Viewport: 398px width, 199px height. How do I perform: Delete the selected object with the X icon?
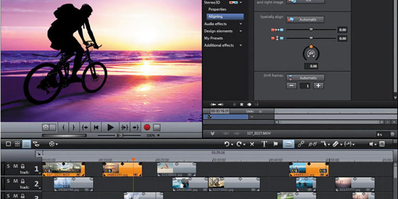[252, 144]
